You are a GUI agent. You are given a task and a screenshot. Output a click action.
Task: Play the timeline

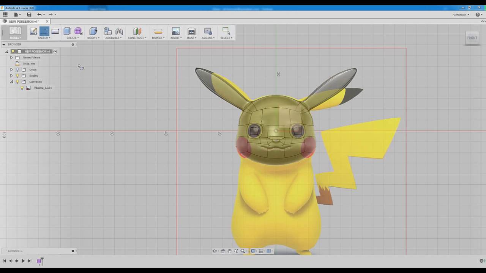[23, 261]
